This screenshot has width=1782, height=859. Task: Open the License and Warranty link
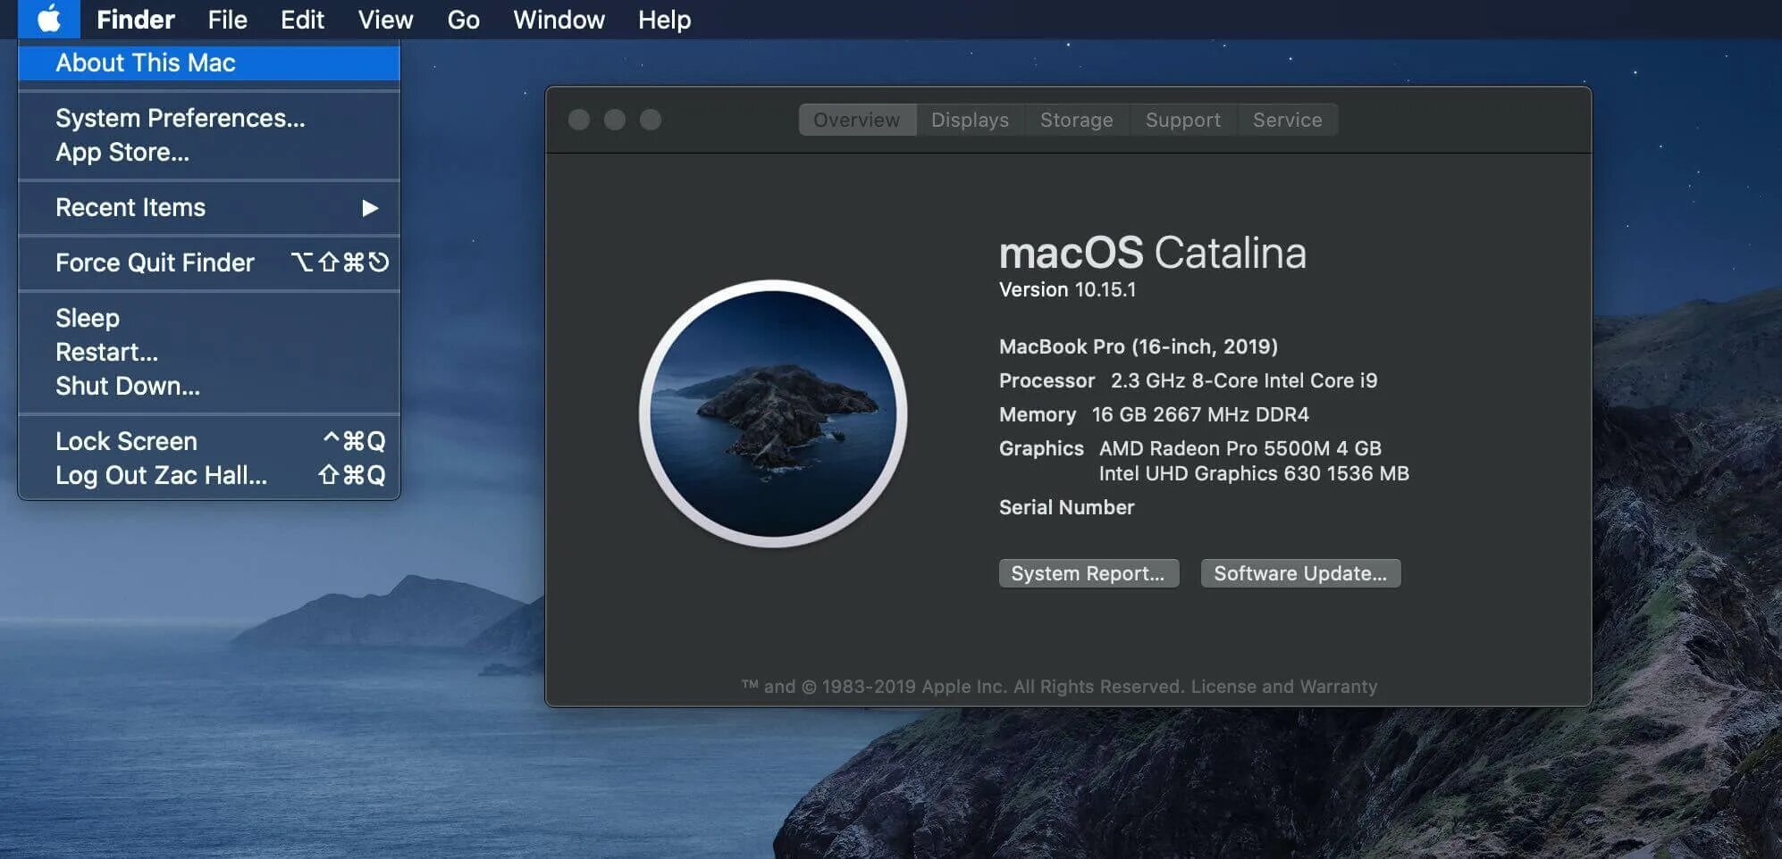[x=1284, y=687]
